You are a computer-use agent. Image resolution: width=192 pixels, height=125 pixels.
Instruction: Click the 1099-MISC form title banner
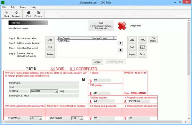(x=28, y=23)
